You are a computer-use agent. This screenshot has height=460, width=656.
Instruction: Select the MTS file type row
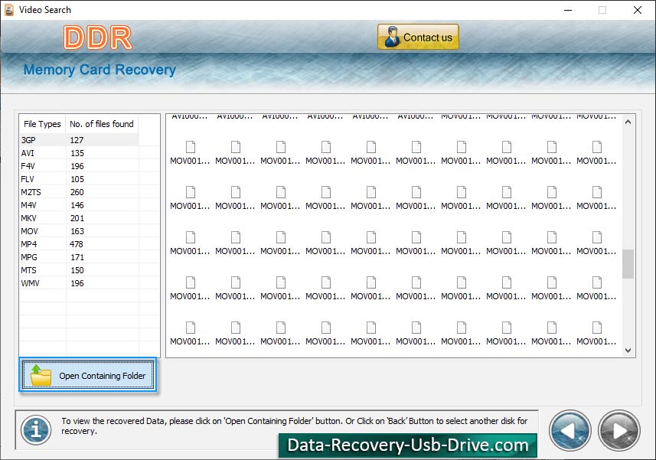click(79, 270)
